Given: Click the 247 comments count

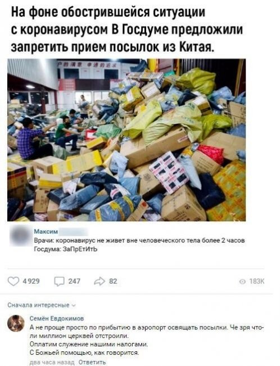Looking at the screenshot, I should pos(74,282).
